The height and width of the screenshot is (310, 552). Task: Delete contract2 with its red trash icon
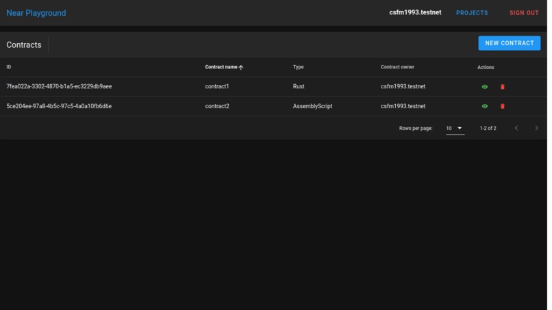point(503,106)
